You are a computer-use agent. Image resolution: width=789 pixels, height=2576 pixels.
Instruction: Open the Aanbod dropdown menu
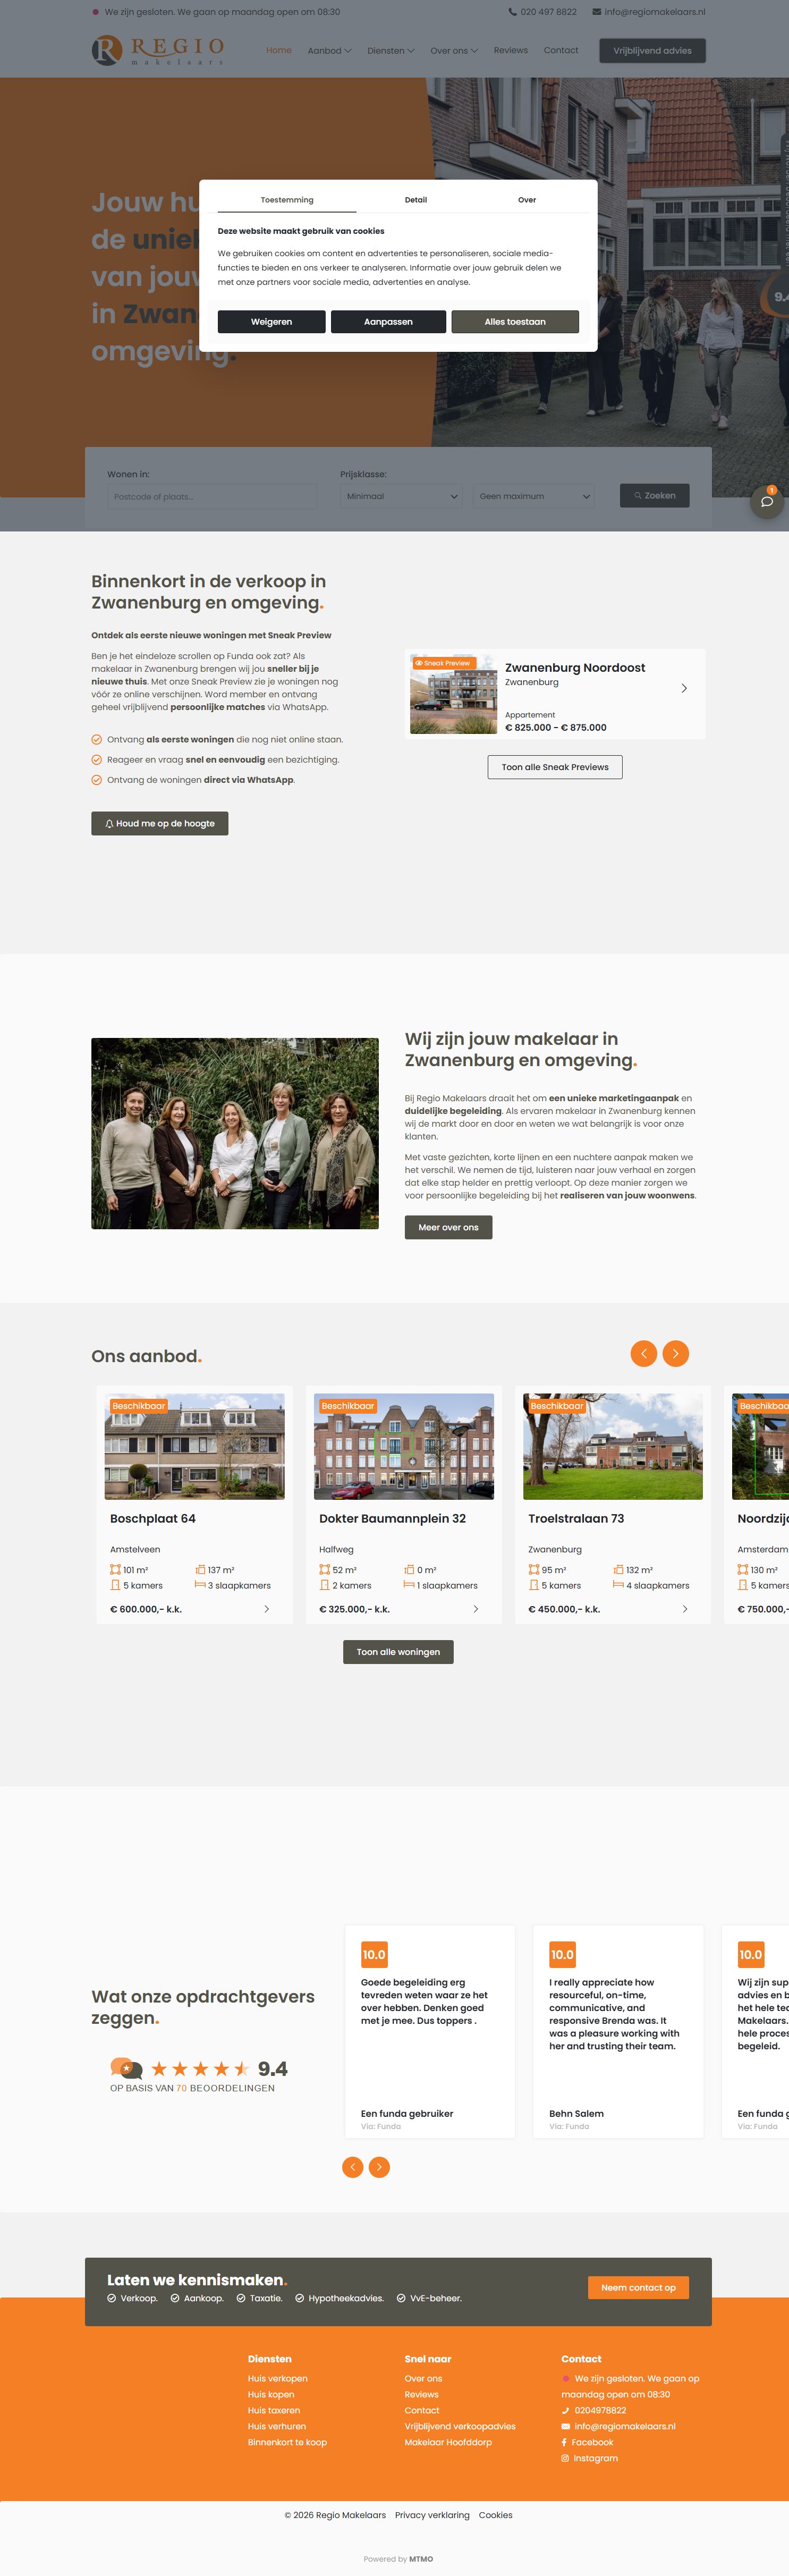pyautogui.click(x=329, y=50)
